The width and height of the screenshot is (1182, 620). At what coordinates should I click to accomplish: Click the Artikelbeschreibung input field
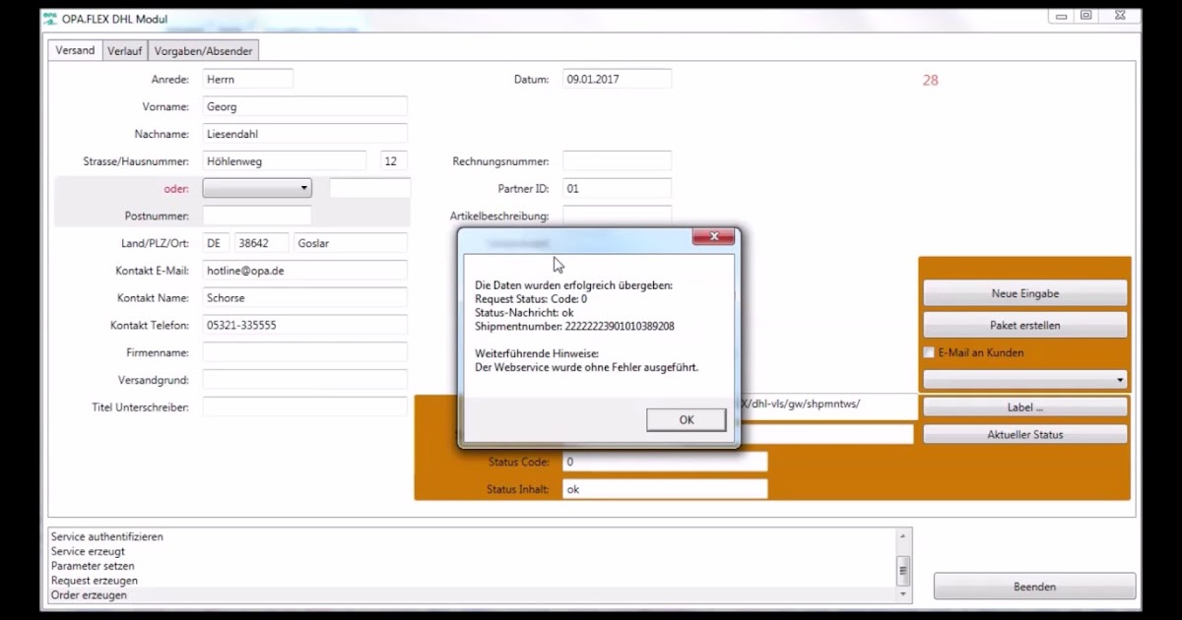tap(618, 215)
